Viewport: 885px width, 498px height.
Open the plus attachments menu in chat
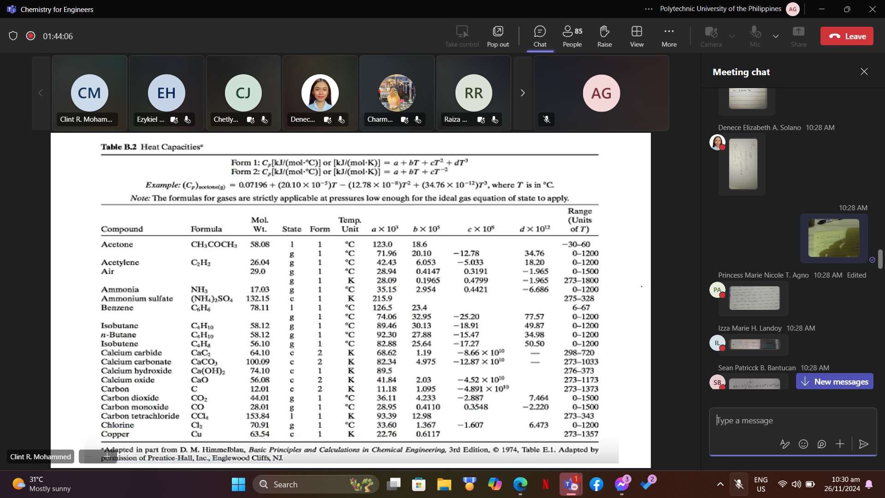click(x=840, y=444)
